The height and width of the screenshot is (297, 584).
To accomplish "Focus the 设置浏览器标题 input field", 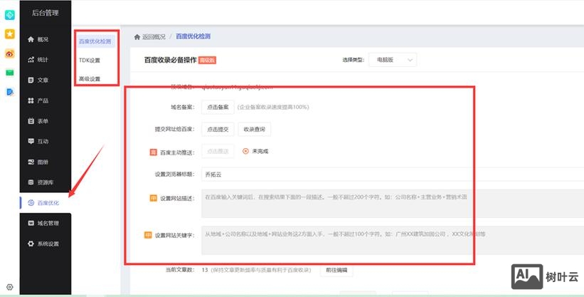I will tap(393, 174).
